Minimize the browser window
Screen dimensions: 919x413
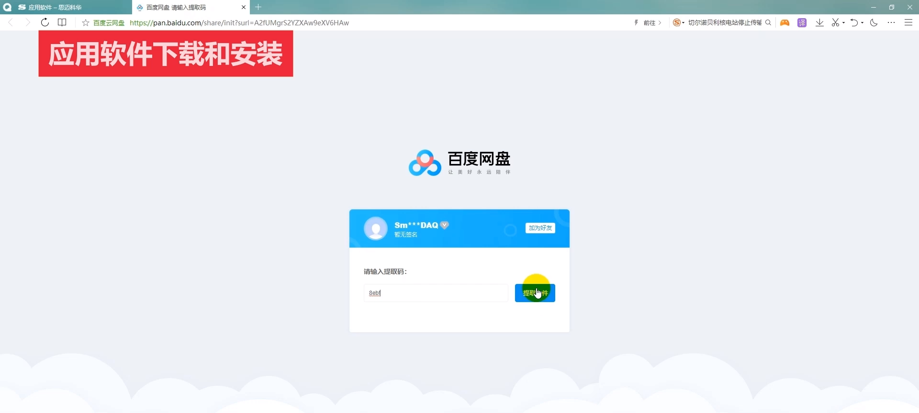point(874,7)
